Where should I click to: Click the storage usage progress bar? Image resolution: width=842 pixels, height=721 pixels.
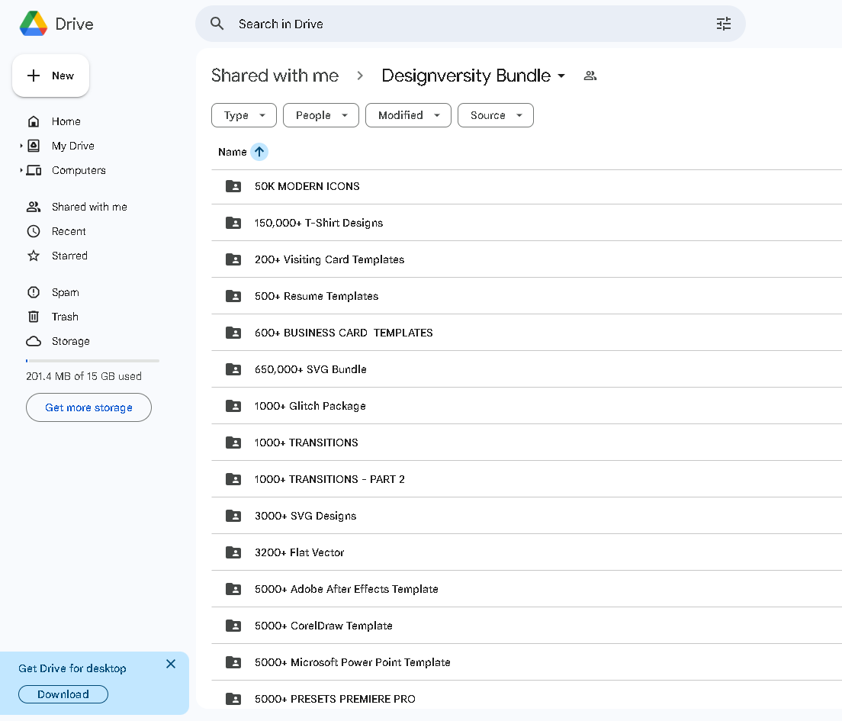pos(92,360)
